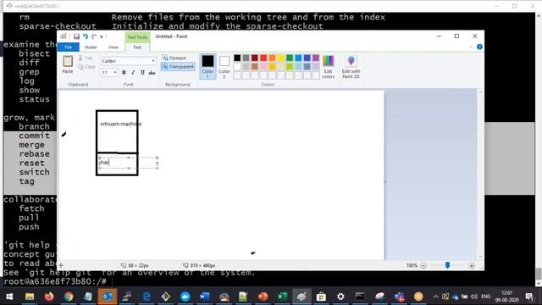Click the zoom in plus button
The image size is (542, 305).
pos(472,265)
